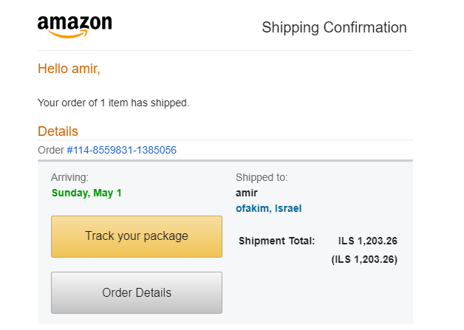Click bold recipient name amir under Shipped to
This screenshot has height=330, width=464.
248,193
